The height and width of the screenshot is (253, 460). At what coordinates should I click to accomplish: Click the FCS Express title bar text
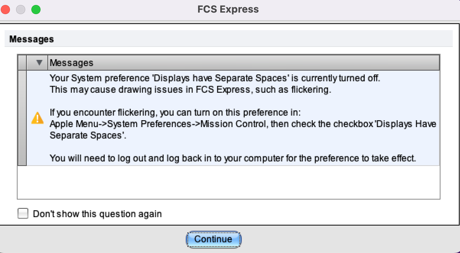click(x=228, y=10)
